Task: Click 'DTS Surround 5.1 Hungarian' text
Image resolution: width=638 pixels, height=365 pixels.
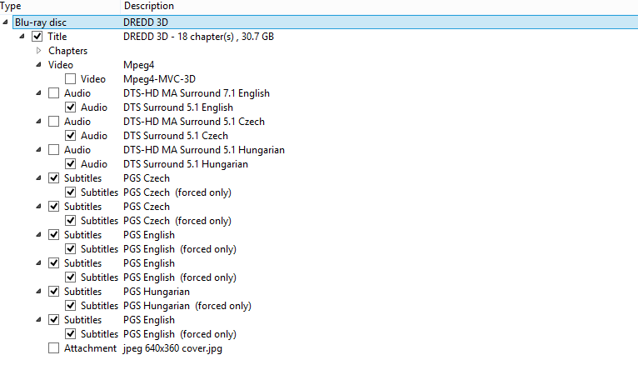Action: tap(186, 164)
